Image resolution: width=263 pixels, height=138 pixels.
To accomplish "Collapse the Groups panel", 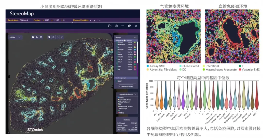I will coord(136,37).
